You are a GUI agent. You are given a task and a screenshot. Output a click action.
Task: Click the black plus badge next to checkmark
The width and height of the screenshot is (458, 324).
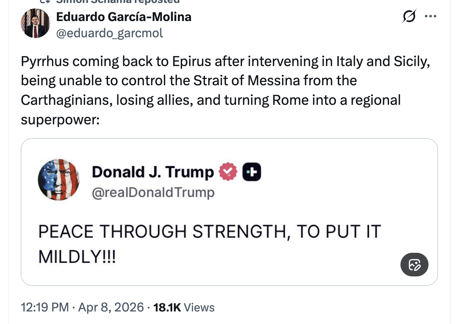tap(251, 172)
